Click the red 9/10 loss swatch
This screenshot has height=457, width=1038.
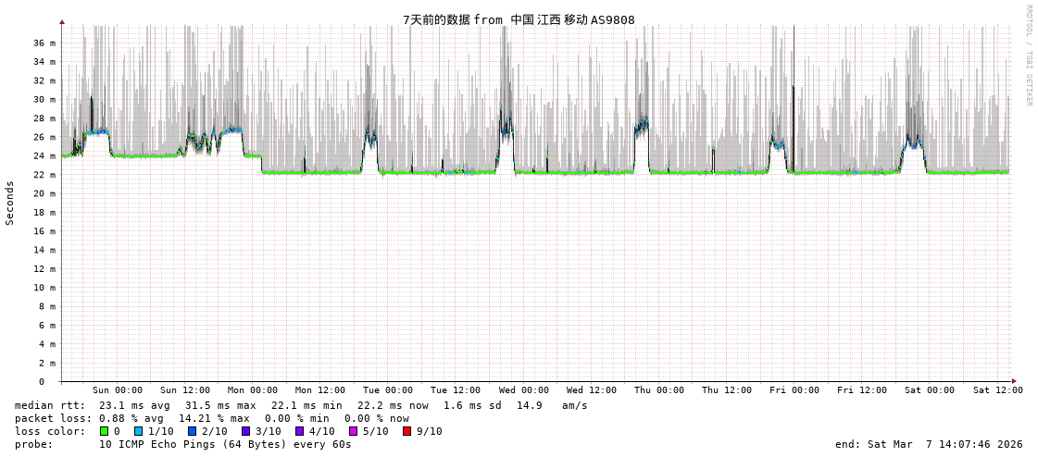coord(406,431)
